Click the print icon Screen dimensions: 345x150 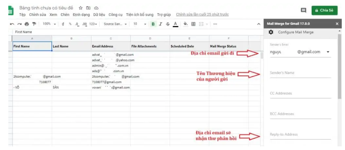(26, 24)
